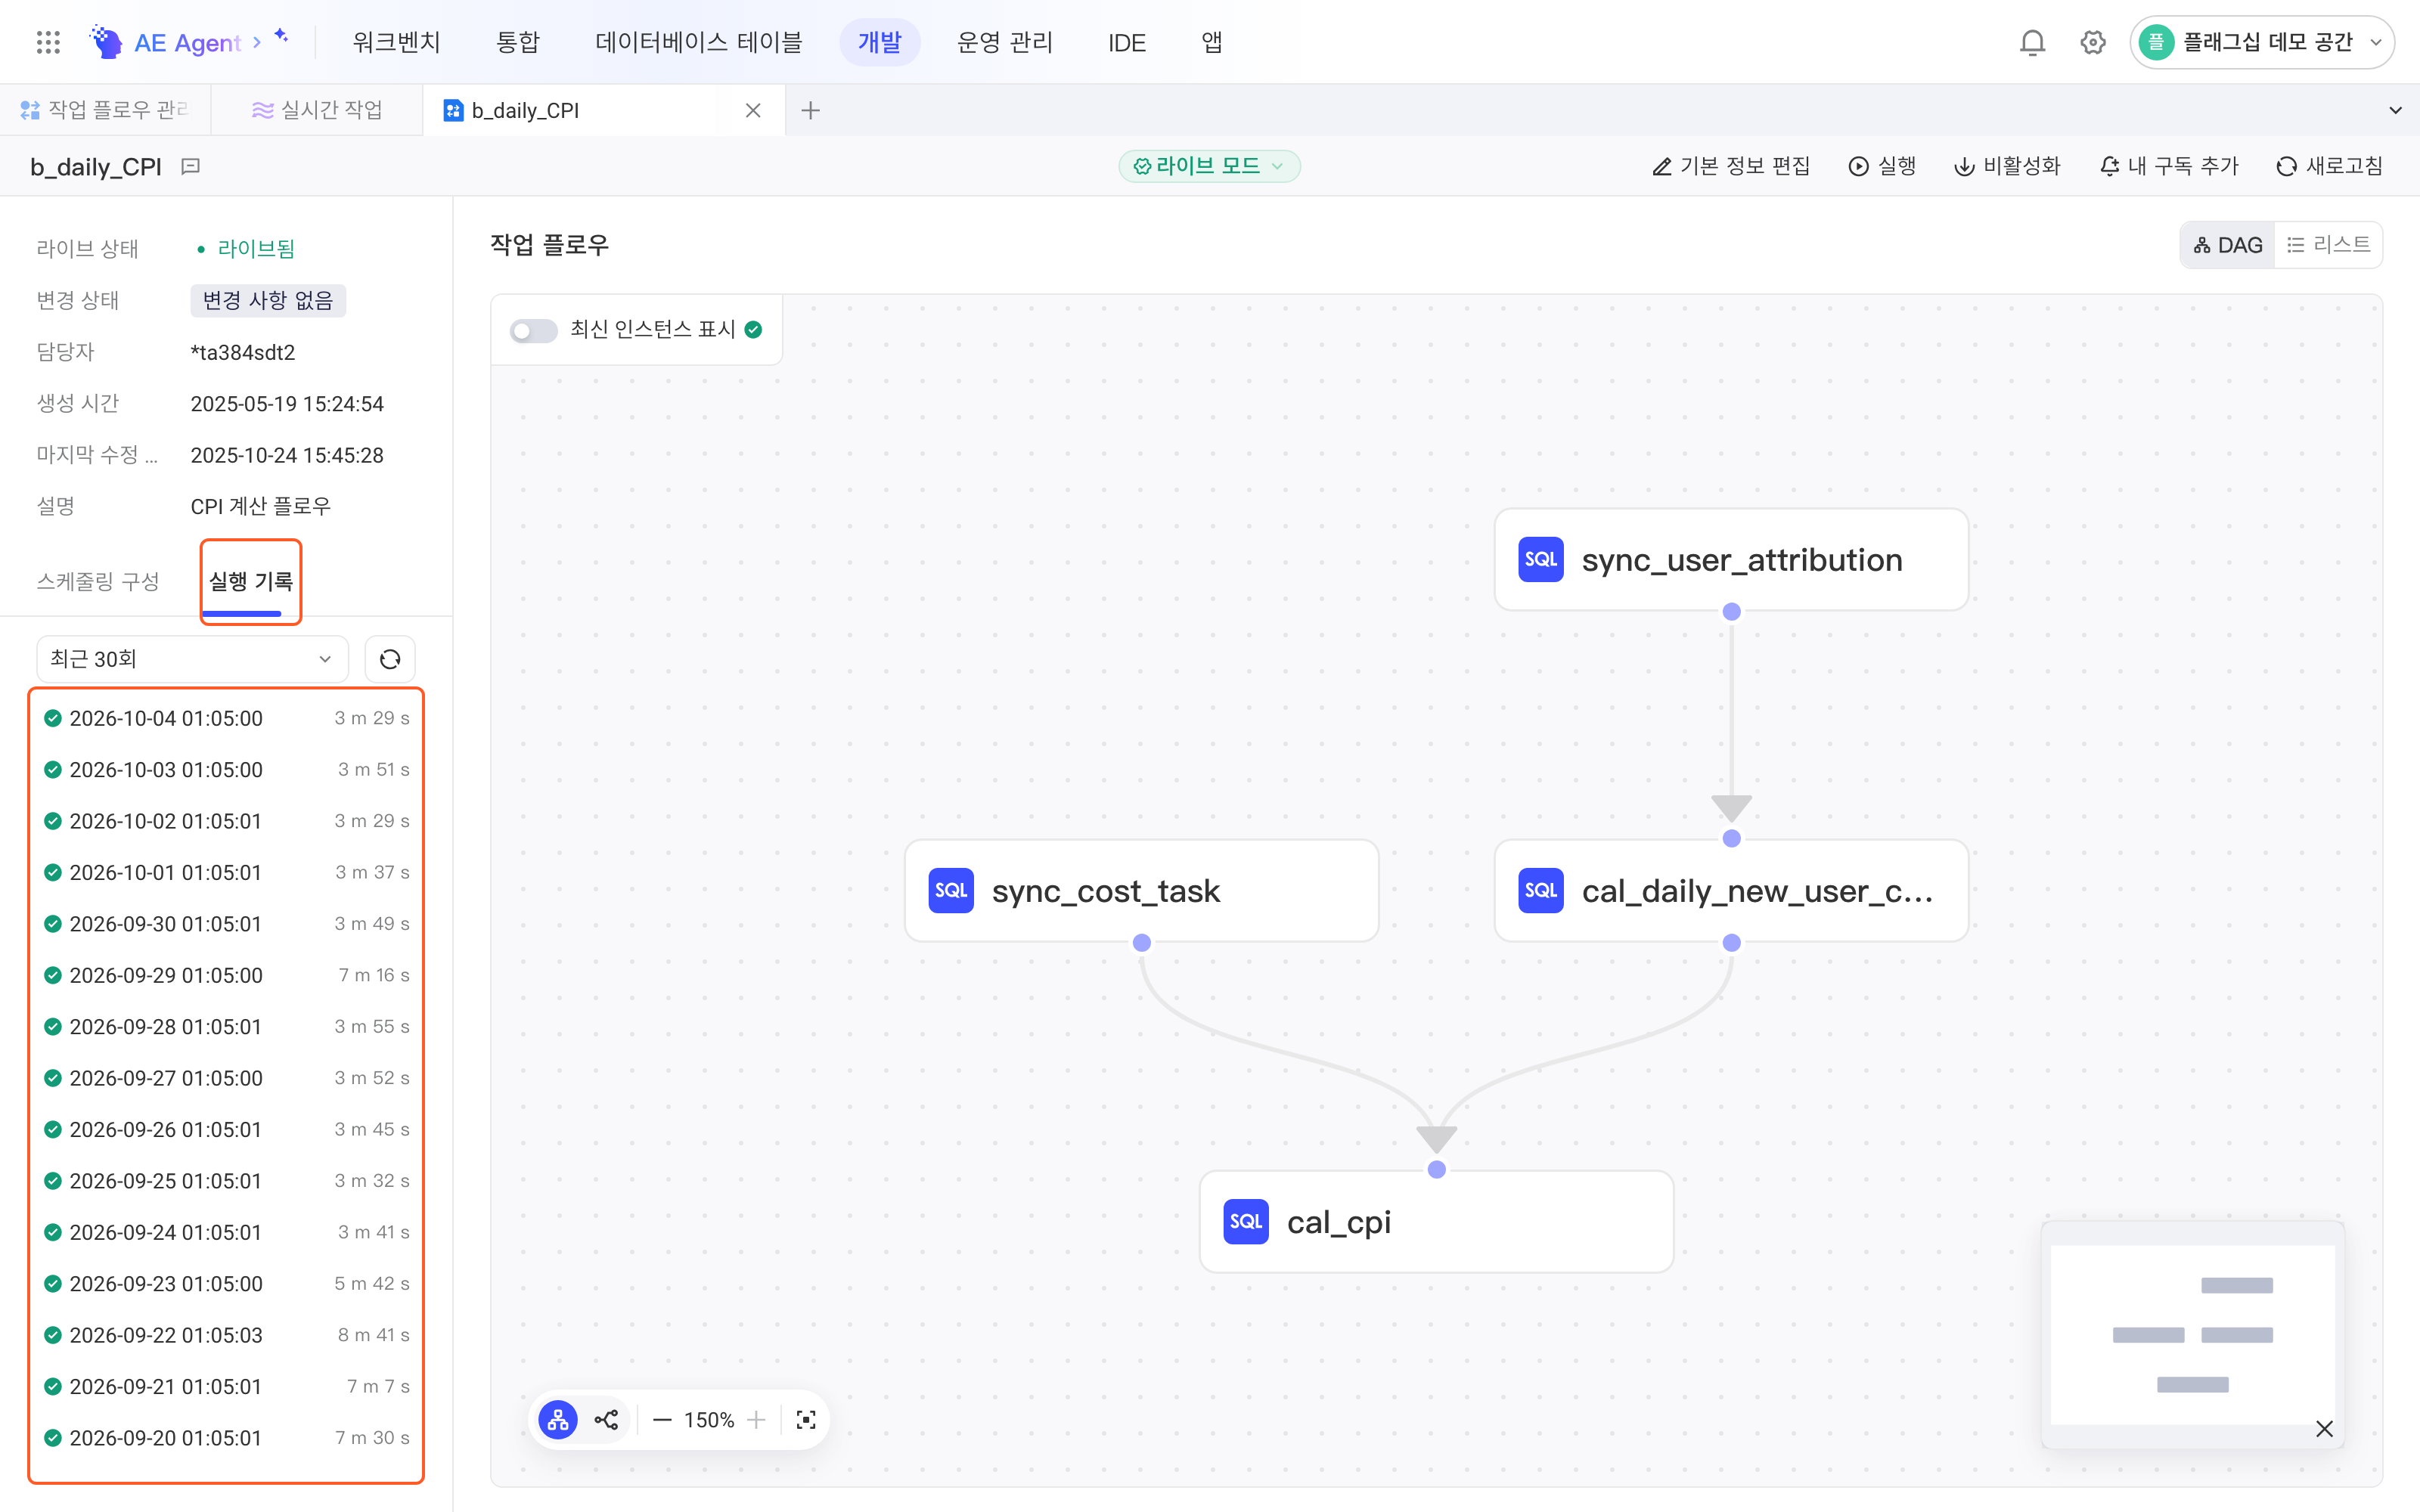Open run 2026-09-22 01:05:03

[227, 1335]
